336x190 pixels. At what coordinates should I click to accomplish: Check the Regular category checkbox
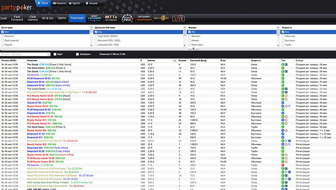tap(3, 45)
